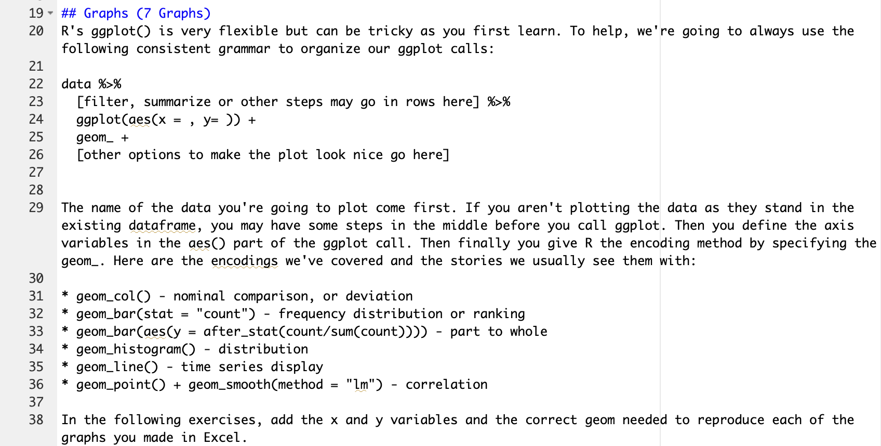Click the '[other options to make' placeholder line
The image size is (881, 446).
[x=263, y=155]
